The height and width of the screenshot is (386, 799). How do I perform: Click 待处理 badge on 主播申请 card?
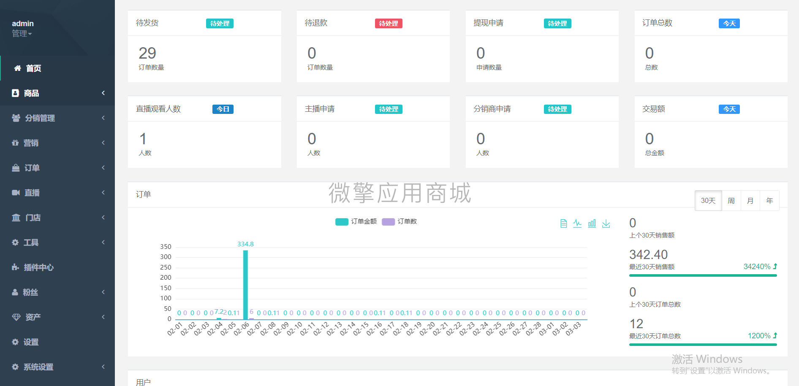pyautogui.click(x=389, y=109)
